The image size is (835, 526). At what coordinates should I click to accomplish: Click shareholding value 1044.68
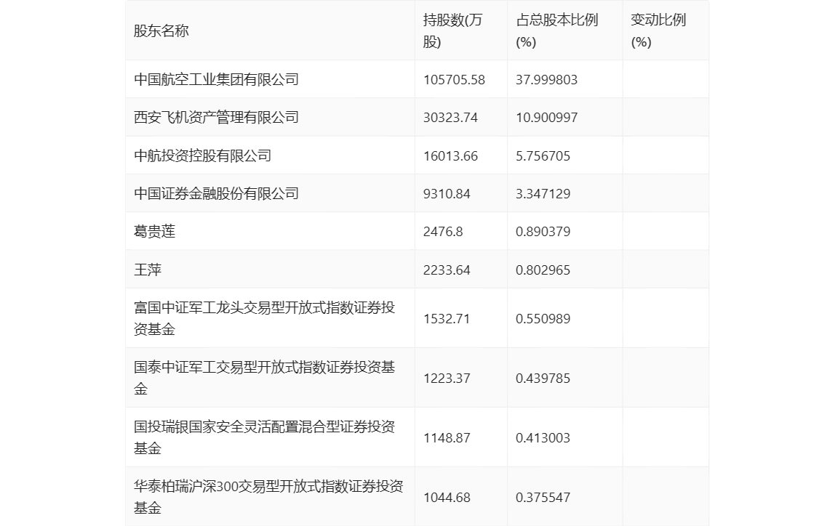click(447, 497)
